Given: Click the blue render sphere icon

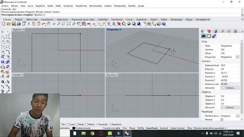Looking at the screenshot, I should [x=139, y=24].
